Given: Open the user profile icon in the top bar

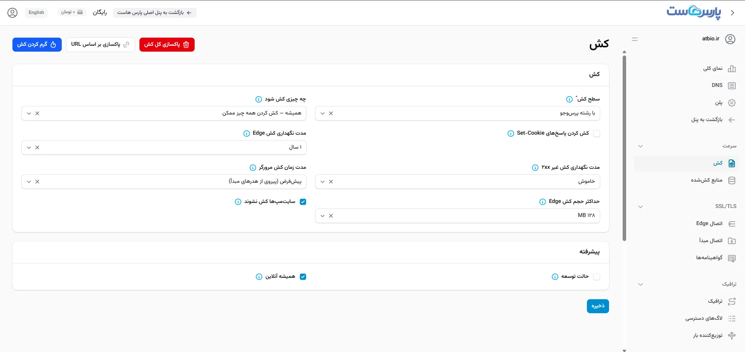Looking at the screenshot, I should click(x=12, y=13).
